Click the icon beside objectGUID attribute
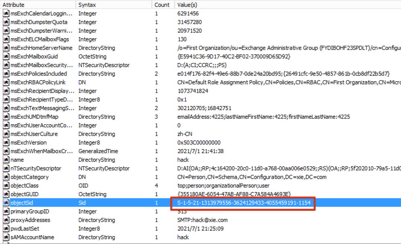Screen dimensions: 401x244 click(x=6, y=194)
